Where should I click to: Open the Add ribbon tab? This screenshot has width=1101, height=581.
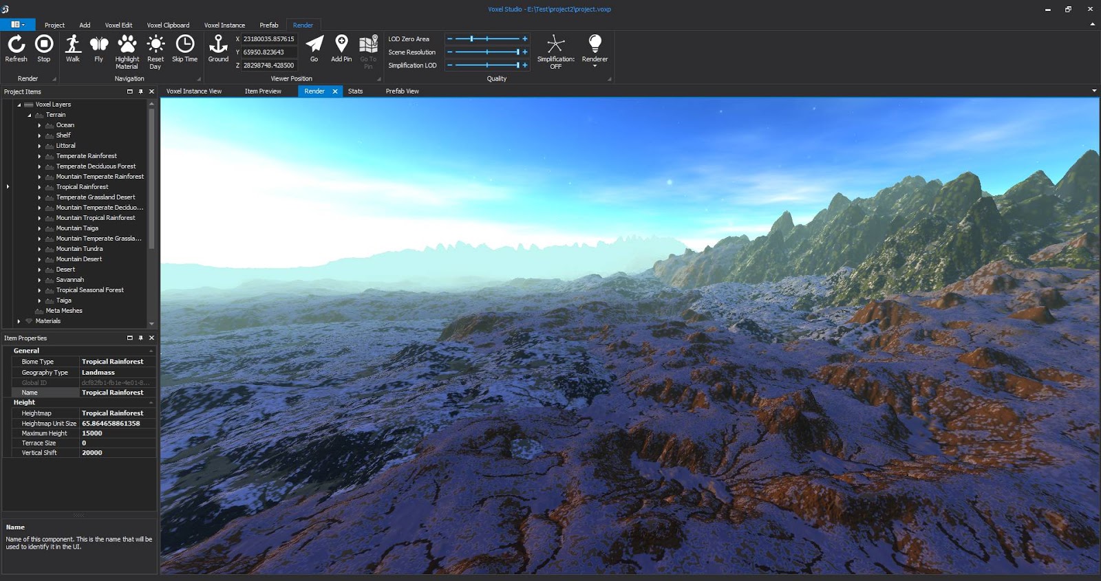point(85,25)
